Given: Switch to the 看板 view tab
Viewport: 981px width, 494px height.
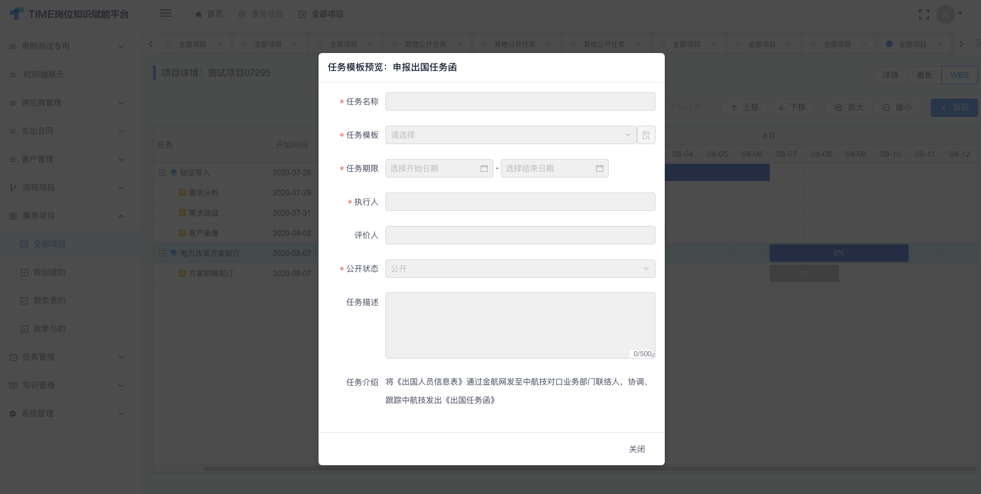Looking at the screenshot, I should tap(924, 75).
